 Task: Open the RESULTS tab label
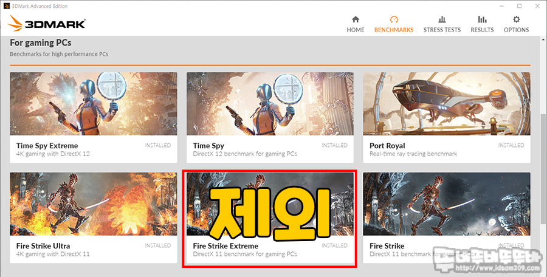tap(482, 30)
